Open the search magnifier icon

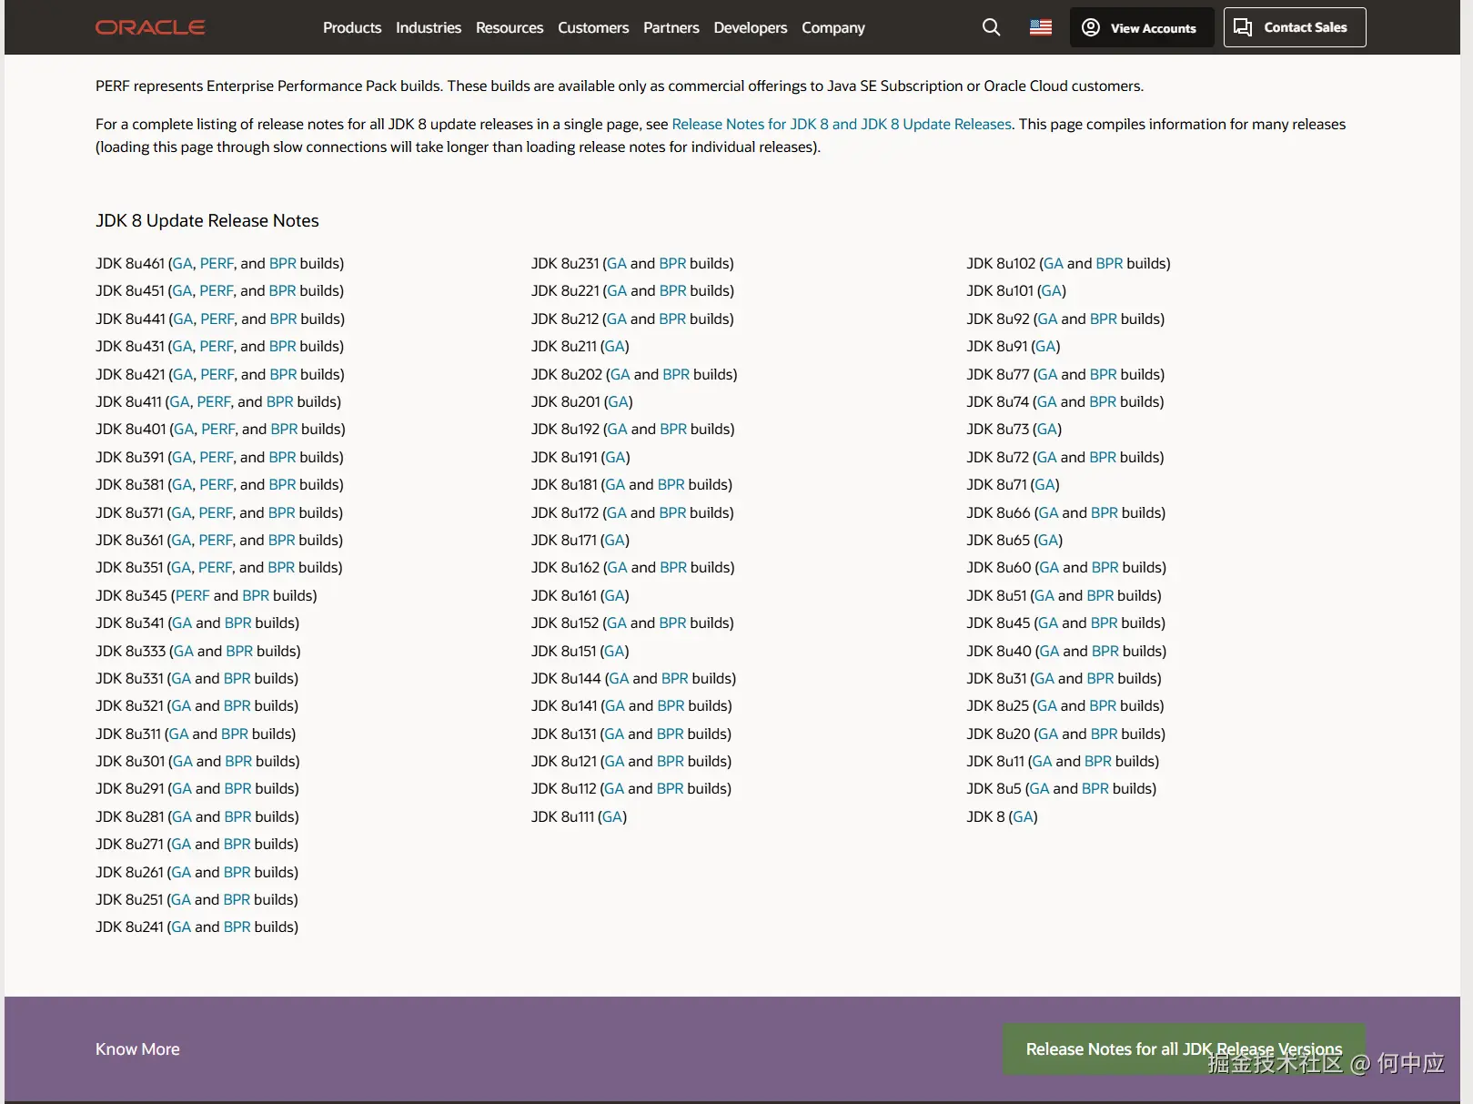pos(991,27)
